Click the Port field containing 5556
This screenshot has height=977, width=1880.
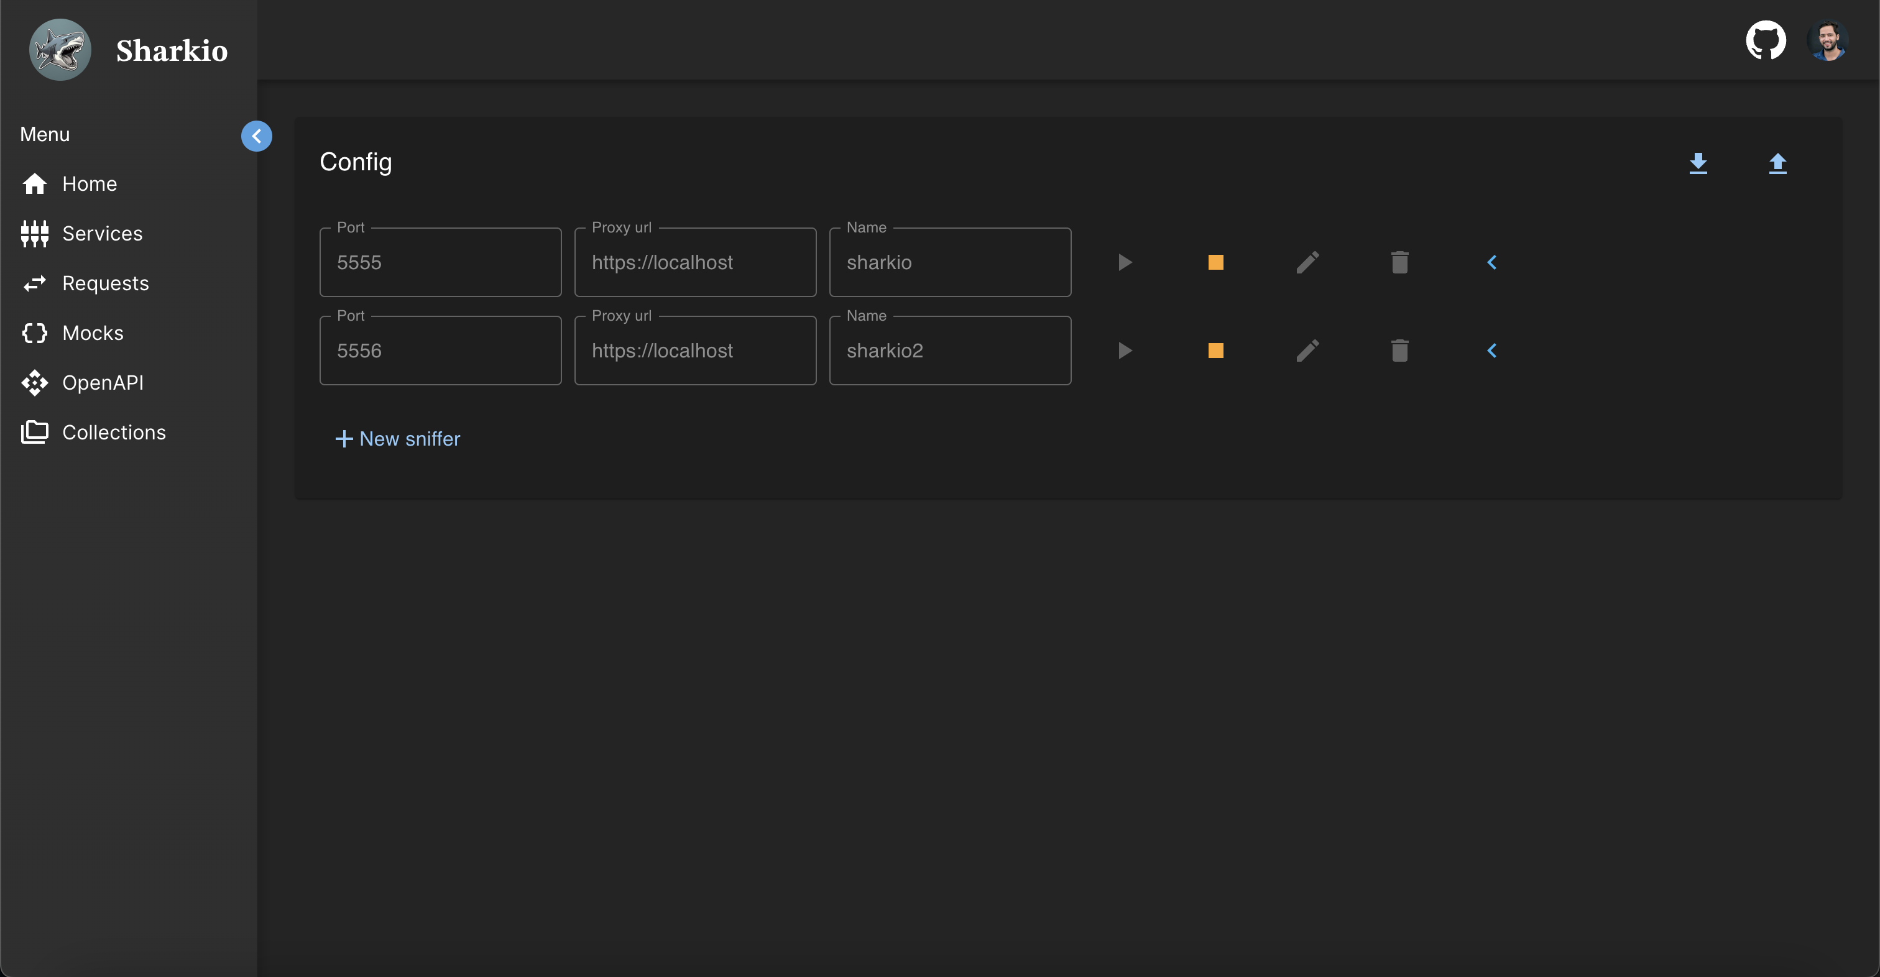(441, 351)
